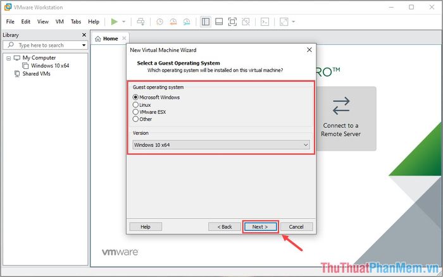This screenshot has height=277, width=443.
Task: Click the Take Snapshot clock icon
Action: point(159,22)
